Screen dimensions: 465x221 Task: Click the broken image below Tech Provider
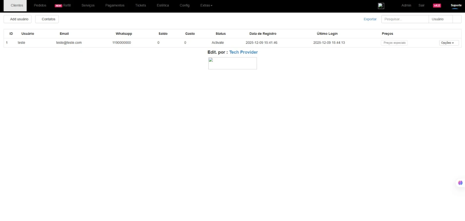232,63
